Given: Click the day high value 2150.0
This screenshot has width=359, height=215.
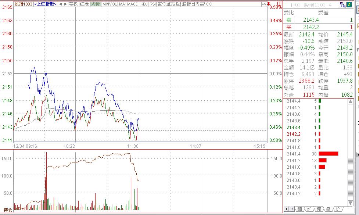Looking at the screenshot, I should (345, 54).
